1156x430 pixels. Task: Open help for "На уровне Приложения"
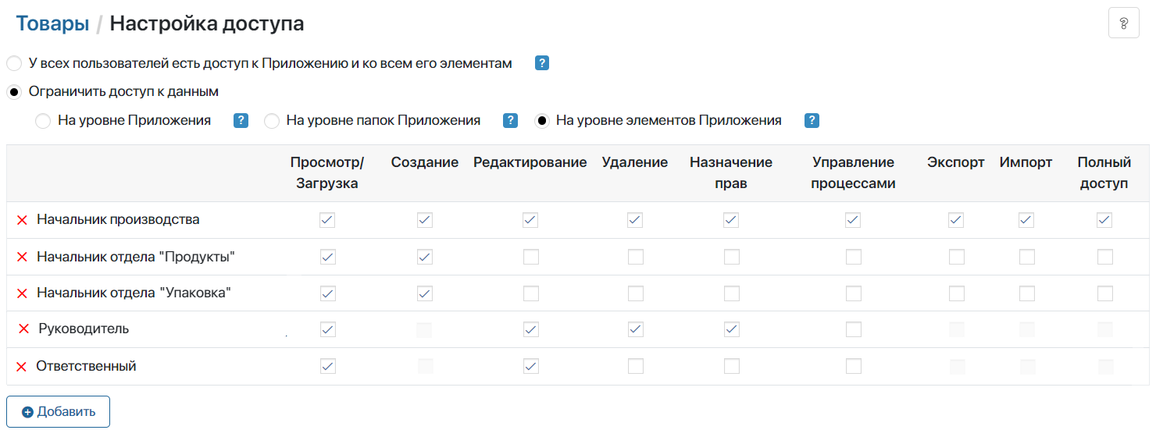(241, 121)
